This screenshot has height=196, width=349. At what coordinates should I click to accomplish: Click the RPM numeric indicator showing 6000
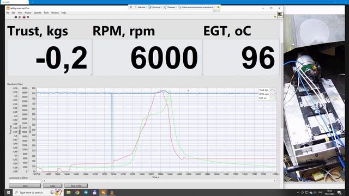[x=147, y=58]
